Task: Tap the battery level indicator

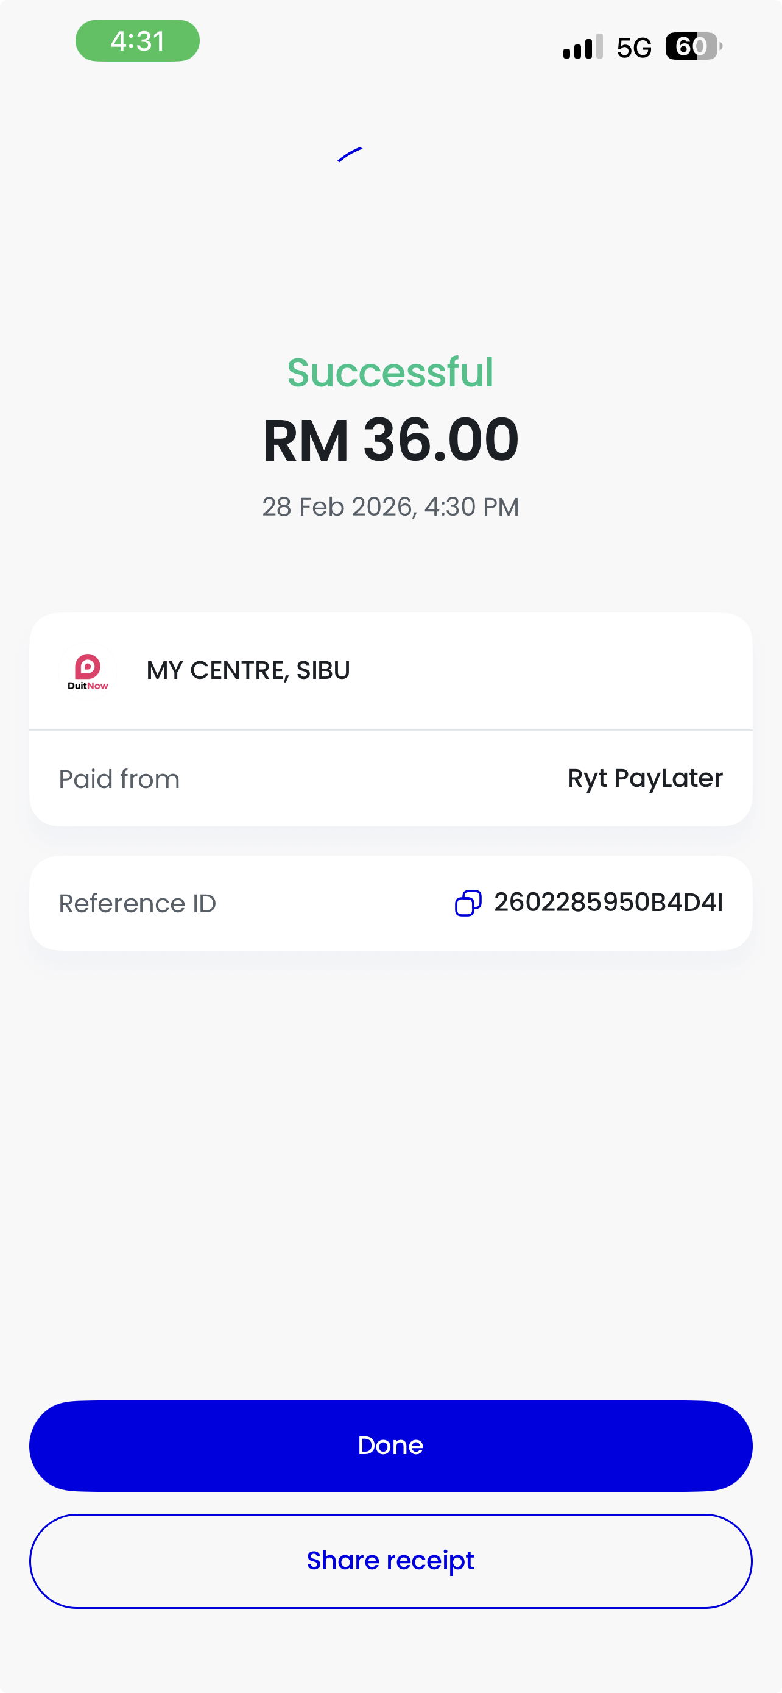Action: [x=692, y=47]
